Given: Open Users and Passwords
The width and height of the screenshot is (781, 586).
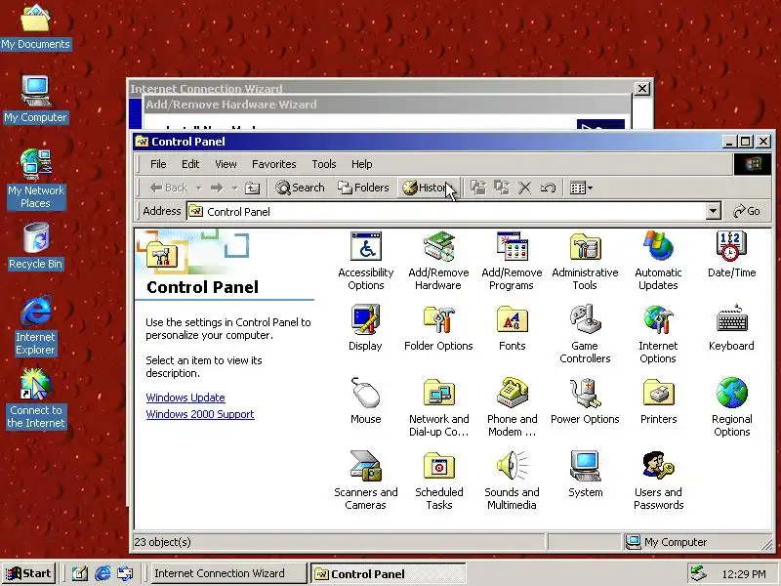Looking at the screenshot, I should click(658, 480).
